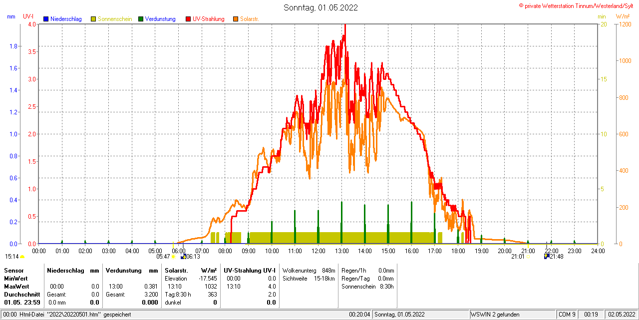Click the green Verdunstung legend swatch
This screenshot has height=320, width=639.
[x=141, y=19]
